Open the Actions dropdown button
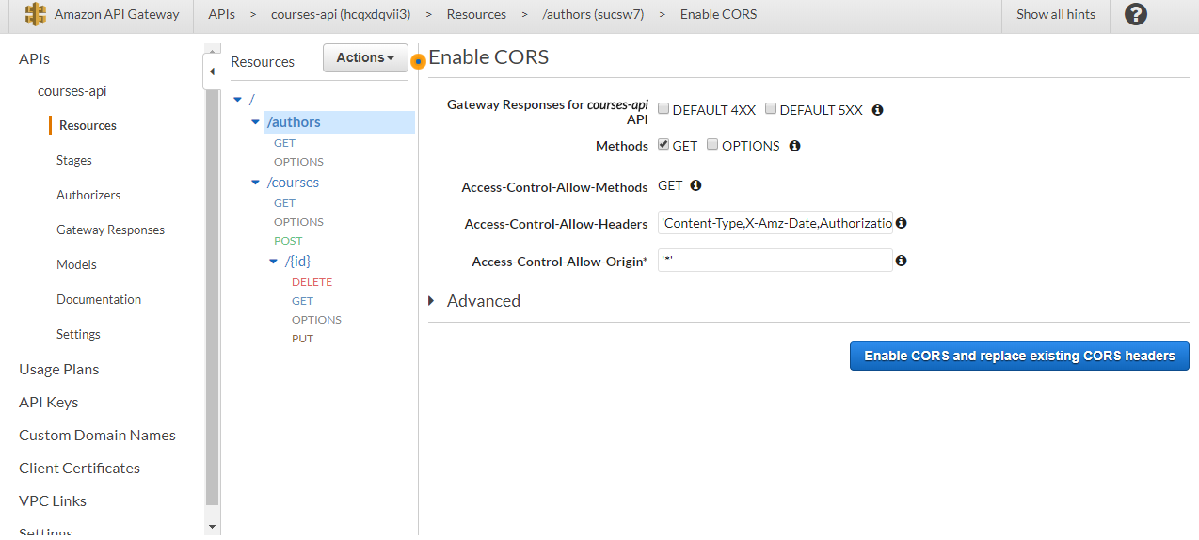The width and height of the screenshot is (1199, 540). (365, 57)
